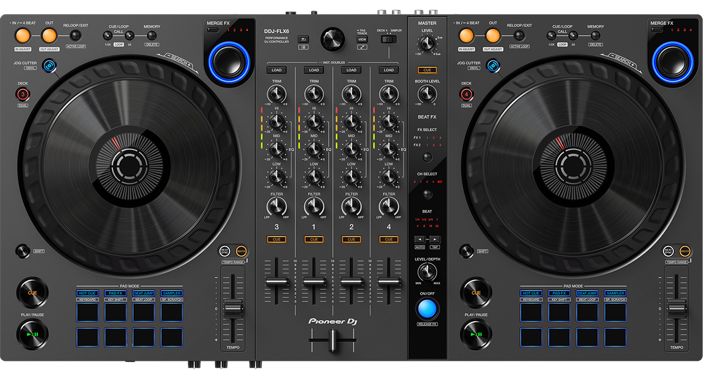Select SAMPLER pad mode on right deck

615,293
